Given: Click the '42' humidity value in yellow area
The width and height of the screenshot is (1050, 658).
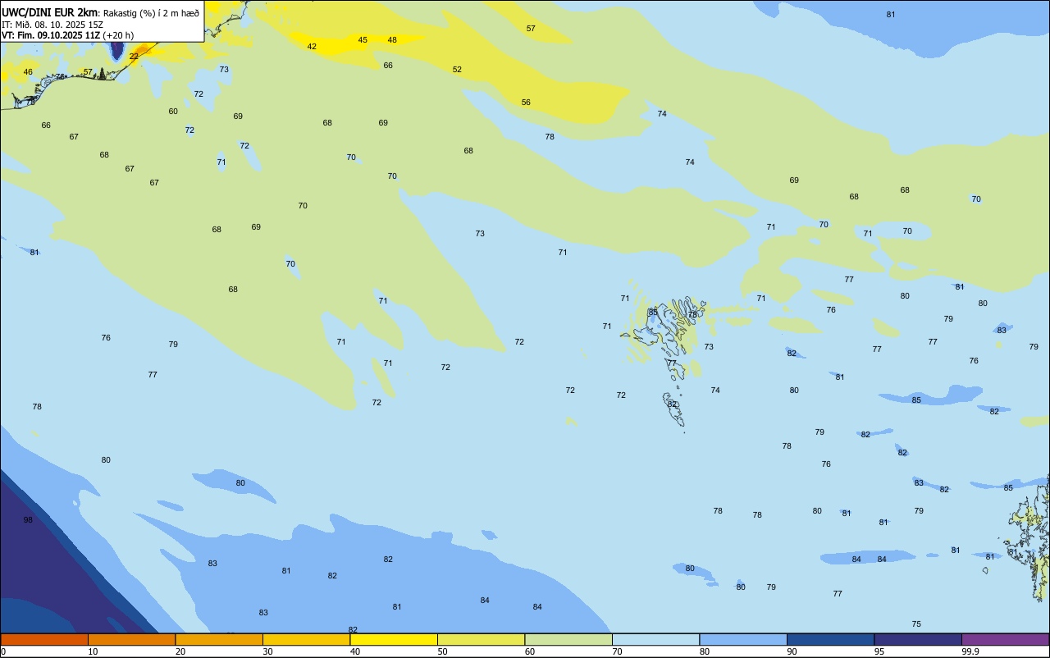Looking at the screenshot, I should click(x=312, y=47).
